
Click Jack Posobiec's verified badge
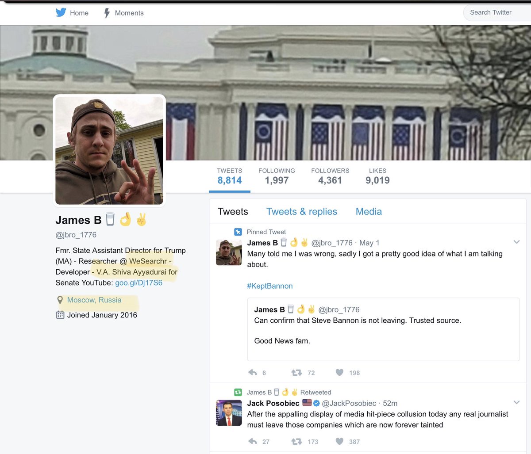(x=316, y=403)
